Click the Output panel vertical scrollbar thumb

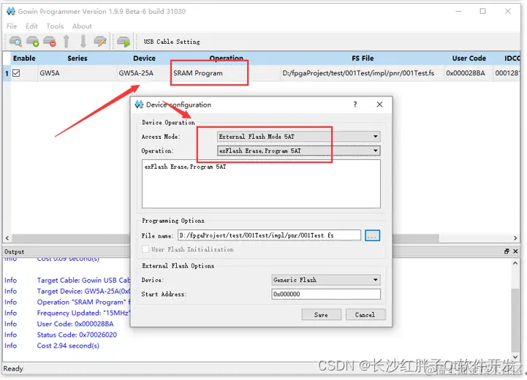pos(515,319)
